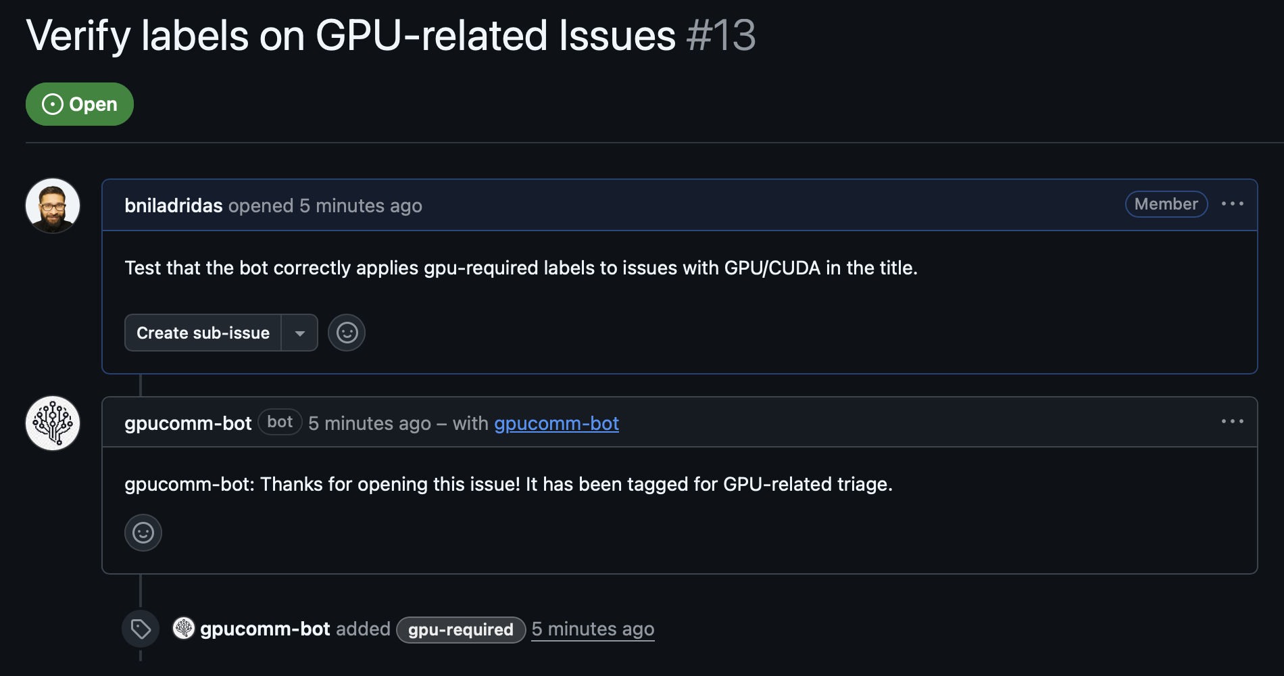Viewport: 1284px width, 676px height.
Task: Open the options menu on the bot comment
Action: click(1234, 421)
